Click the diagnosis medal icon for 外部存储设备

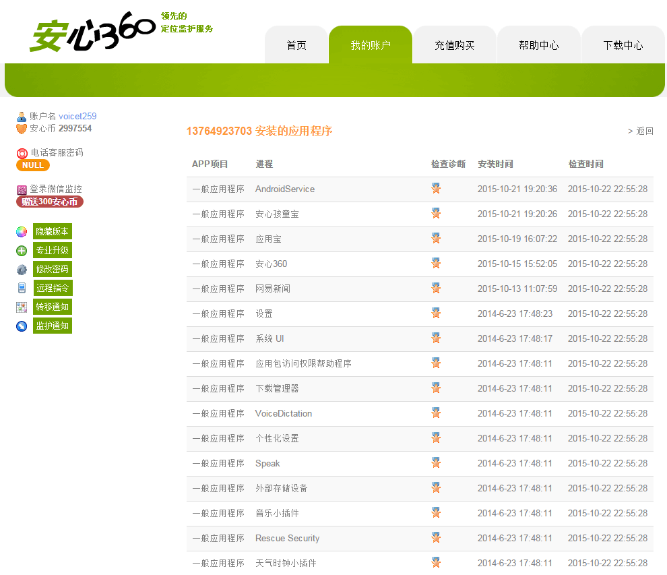point(436,487)
